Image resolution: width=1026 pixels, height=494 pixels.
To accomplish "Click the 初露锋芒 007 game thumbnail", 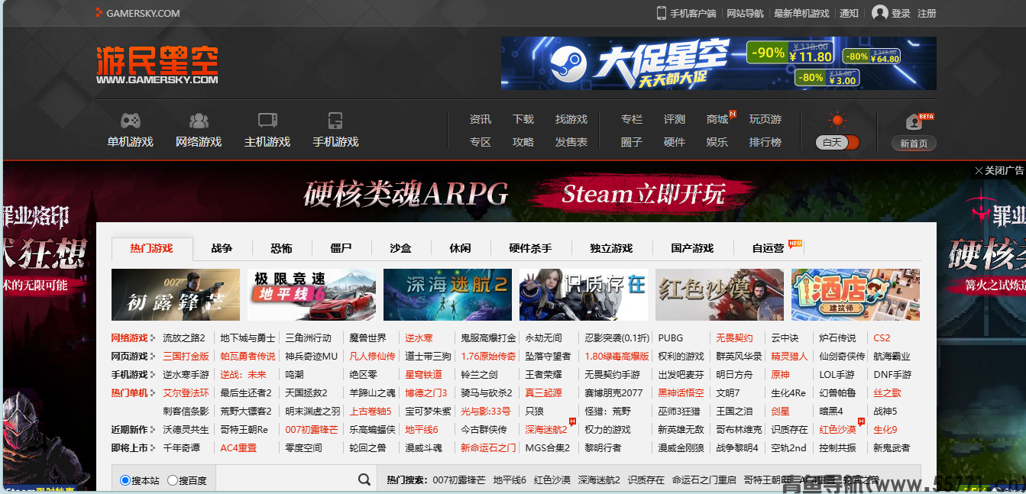I will [x=176, y=295].
